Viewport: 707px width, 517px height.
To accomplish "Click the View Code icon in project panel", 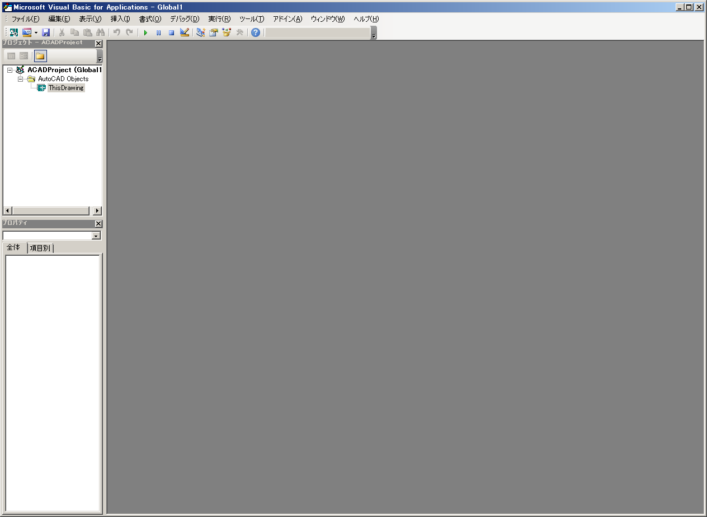I will [11, 56].
